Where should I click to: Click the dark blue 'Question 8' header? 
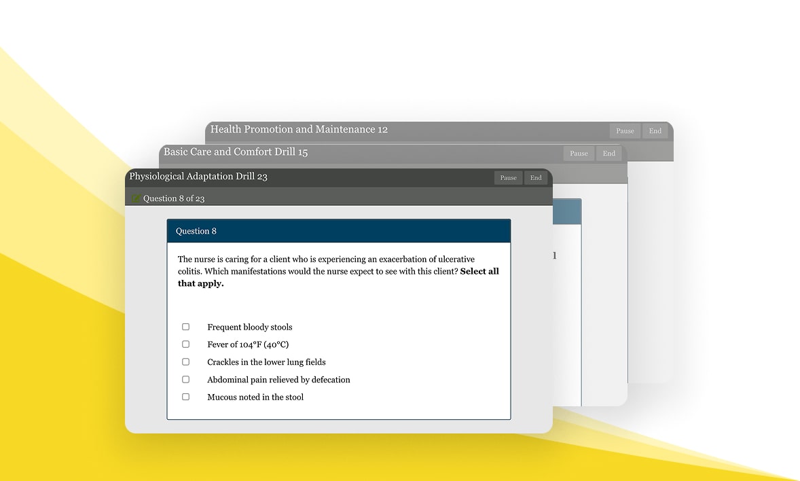pos(338,231)
